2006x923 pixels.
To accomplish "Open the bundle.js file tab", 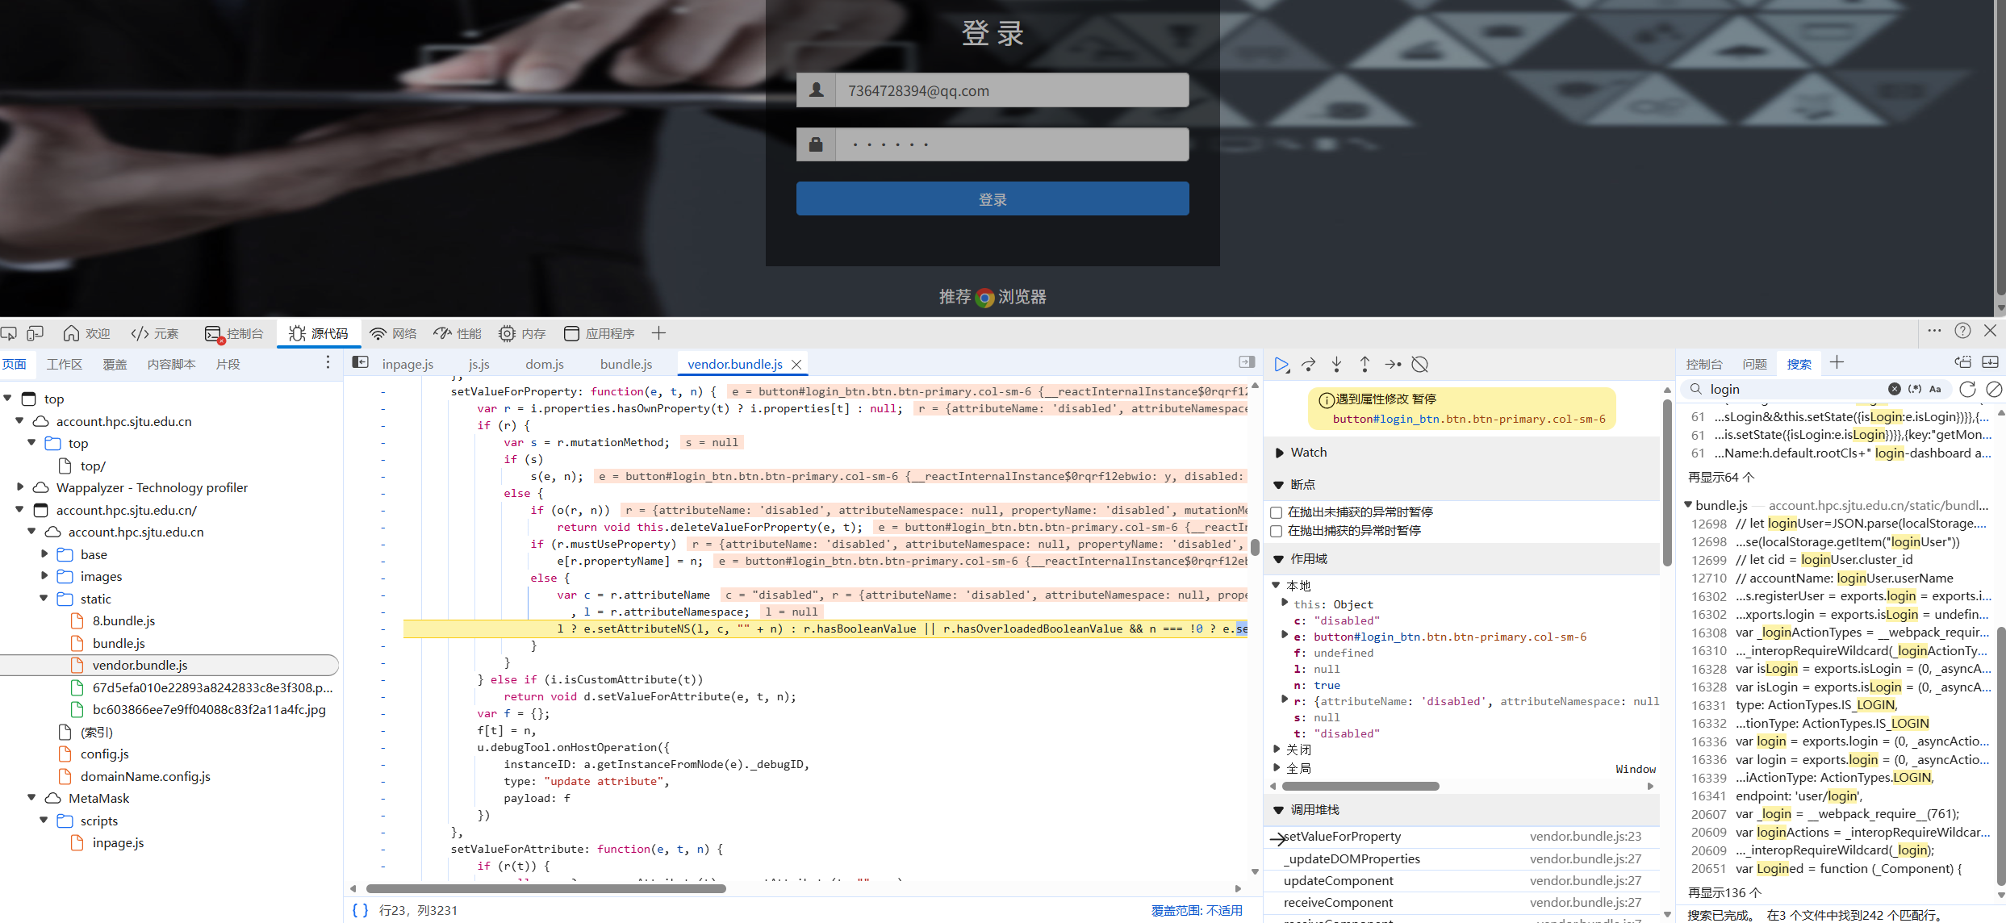I will point(625,365).
